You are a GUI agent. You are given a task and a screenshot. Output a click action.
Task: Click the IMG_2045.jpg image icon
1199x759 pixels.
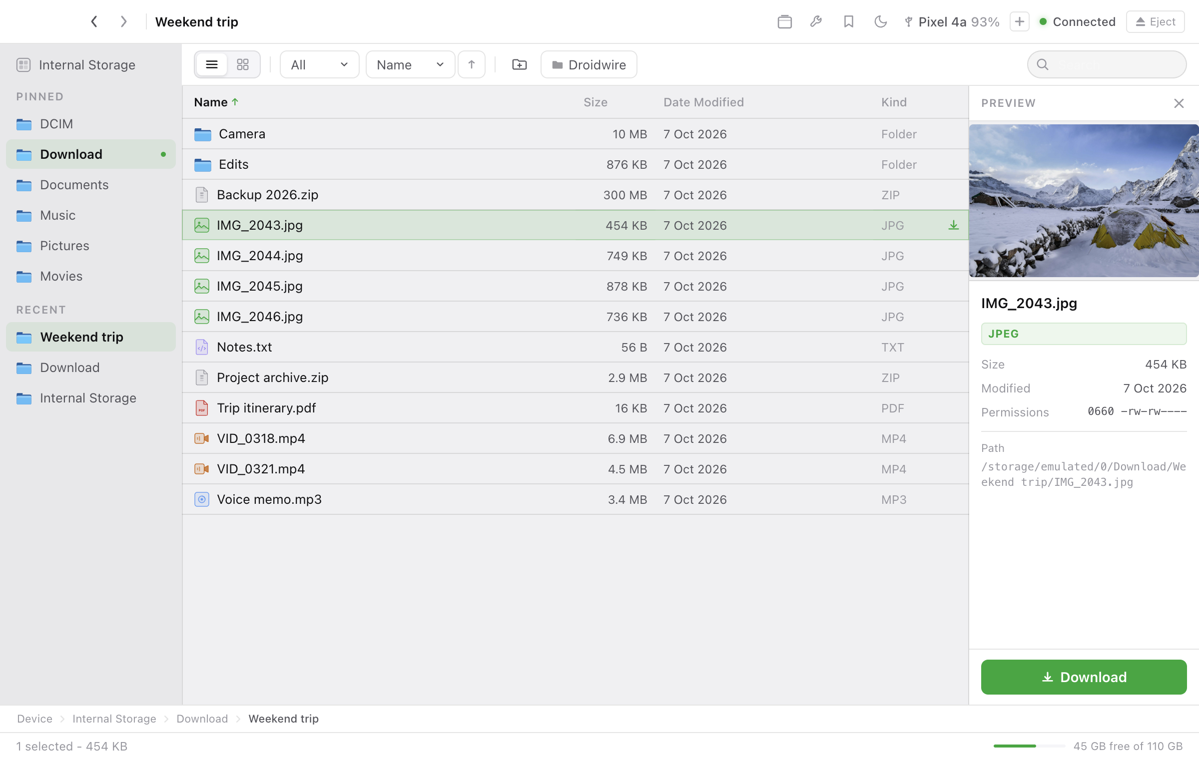(202, 286)
